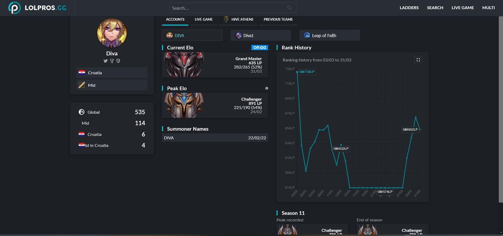Viewport: 503px width, 236px height.
Task: Click the GM 652LP chart point
Action: coord(410,130)
